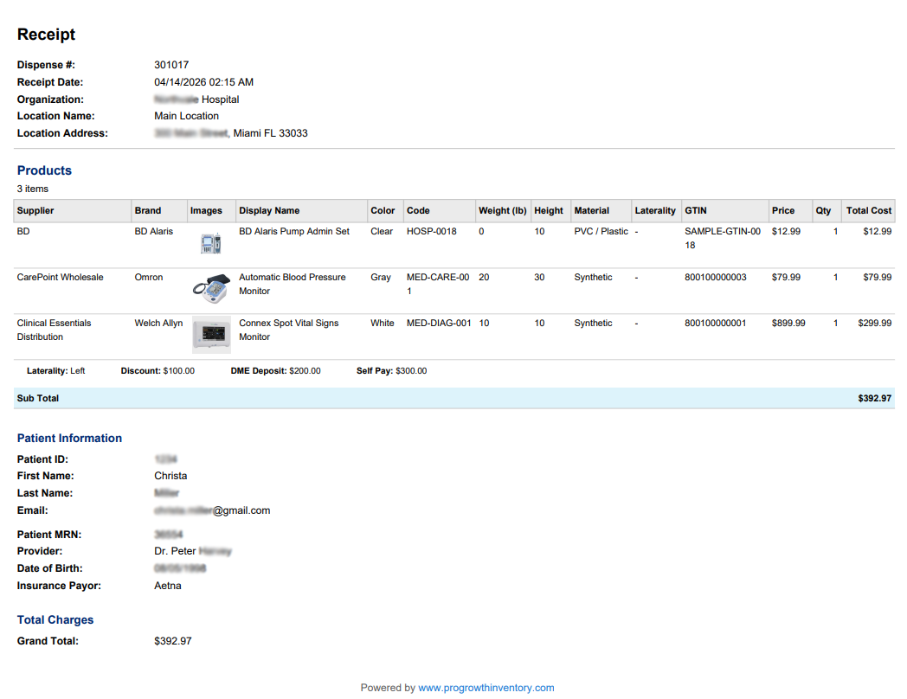
Task: Click the Laterality column header
Action: (655, 210)
